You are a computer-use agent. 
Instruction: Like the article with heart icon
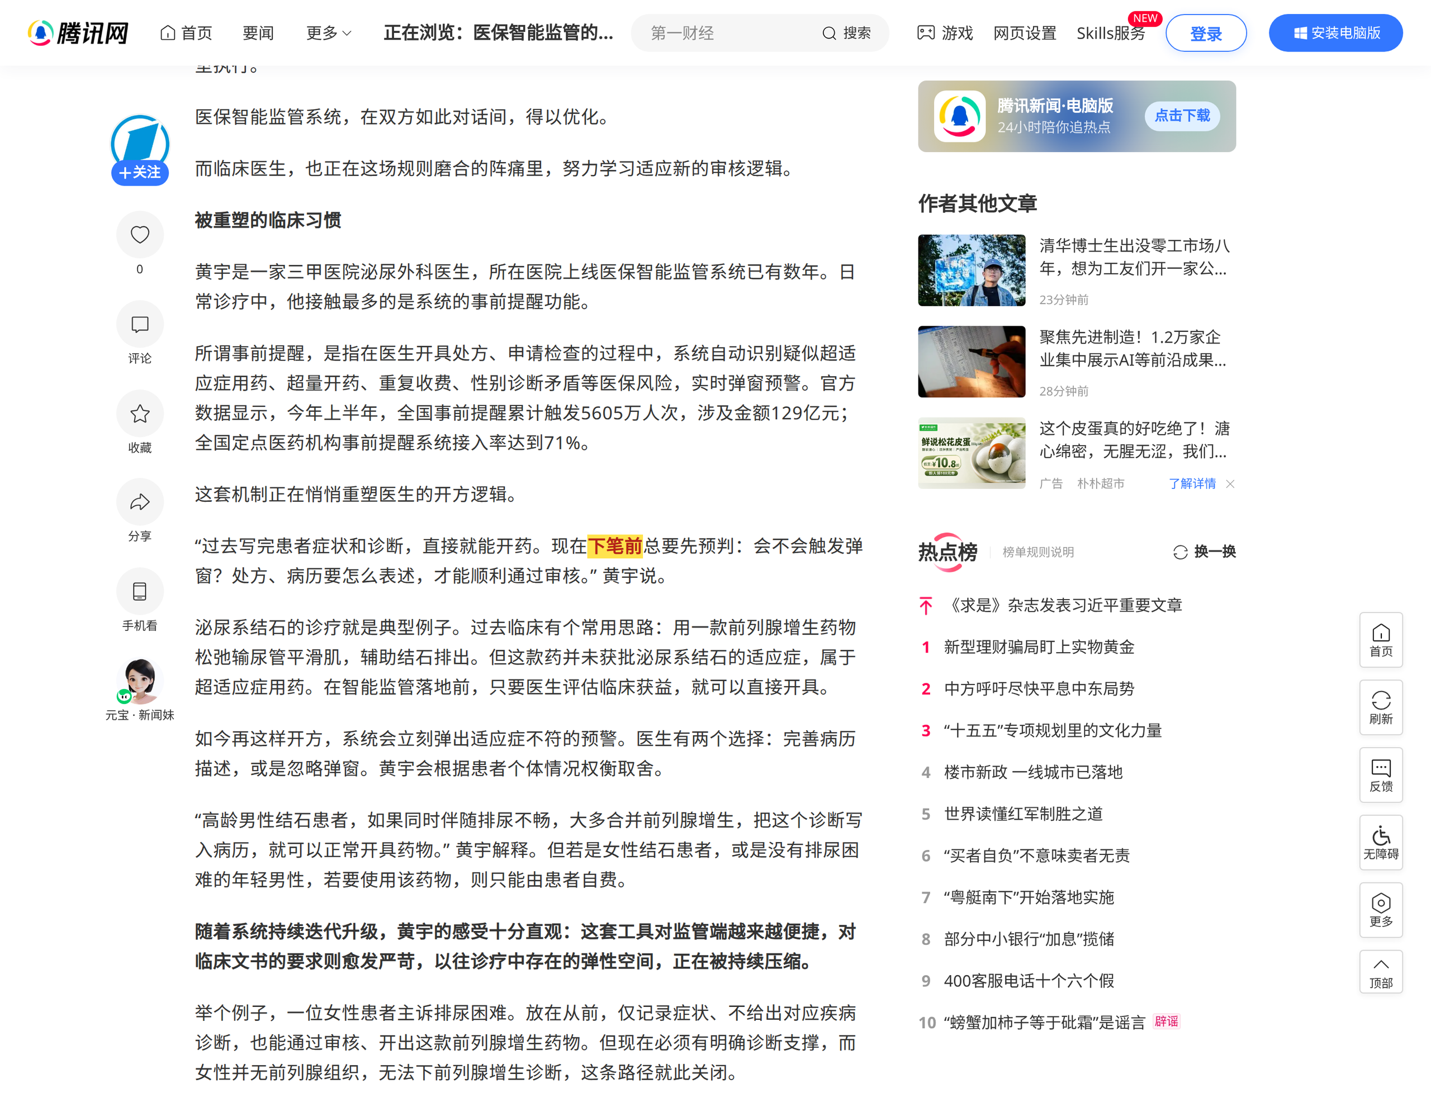139,234
